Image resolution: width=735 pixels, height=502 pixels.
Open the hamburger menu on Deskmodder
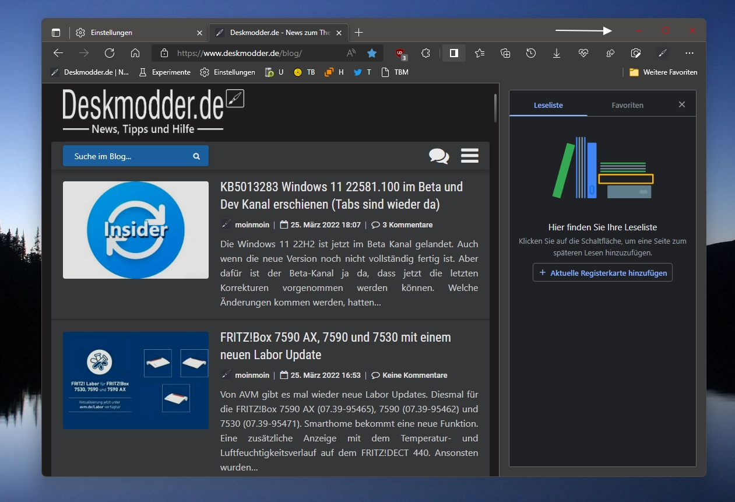(470, 156)
